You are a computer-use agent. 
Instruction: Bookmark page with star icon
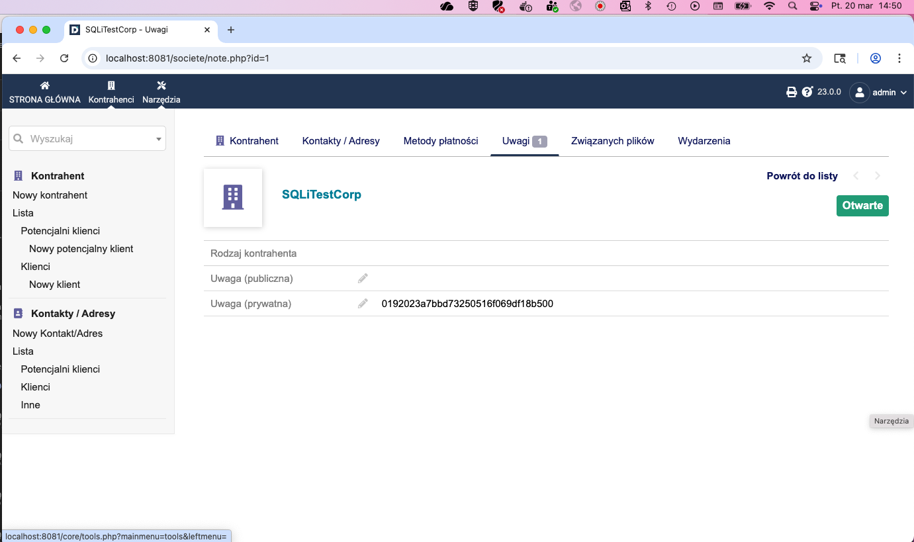(807, 58)
